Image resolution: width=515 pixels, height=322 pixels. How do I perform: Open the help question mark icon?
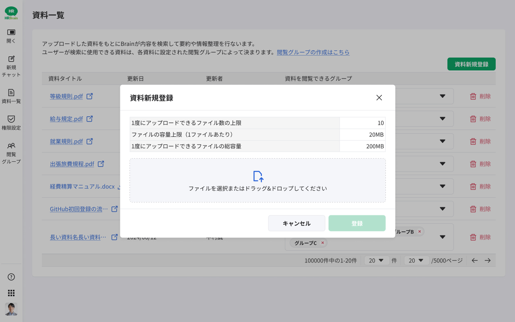coord(11,277)
